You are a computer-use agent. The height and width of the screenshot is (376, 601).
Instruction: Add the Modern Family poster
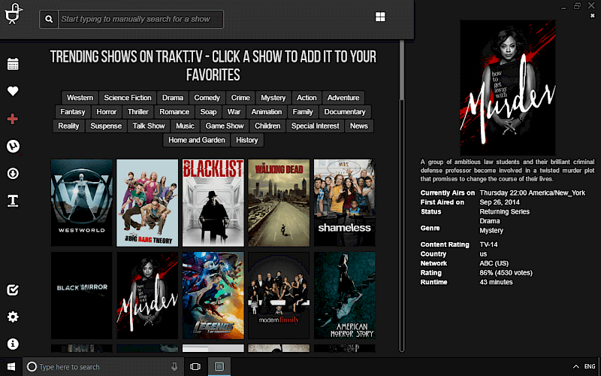tap(279, 296)
